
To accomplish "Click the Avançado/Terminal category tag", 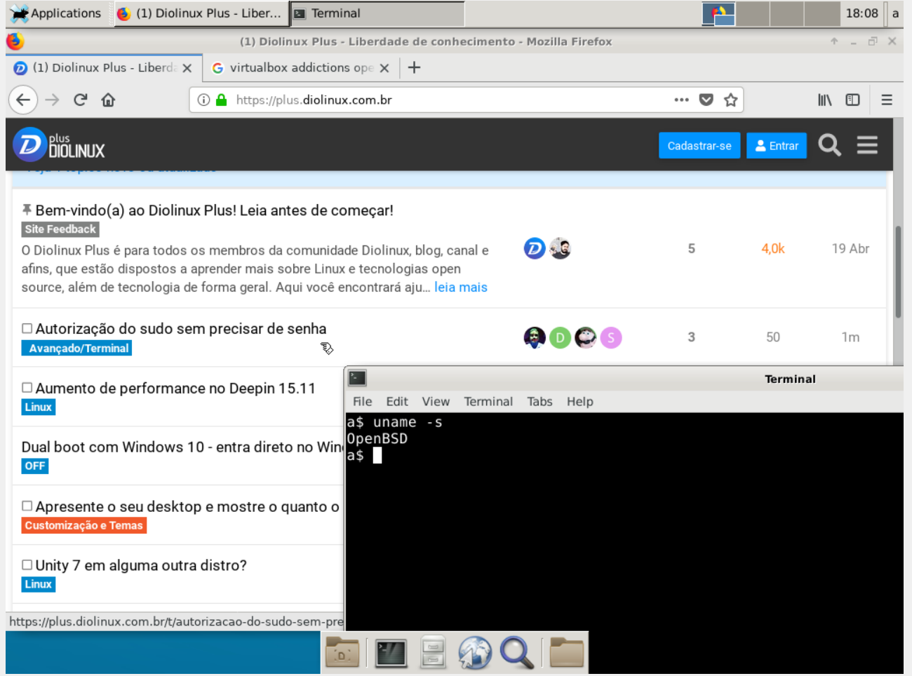I will coord(77,349).
